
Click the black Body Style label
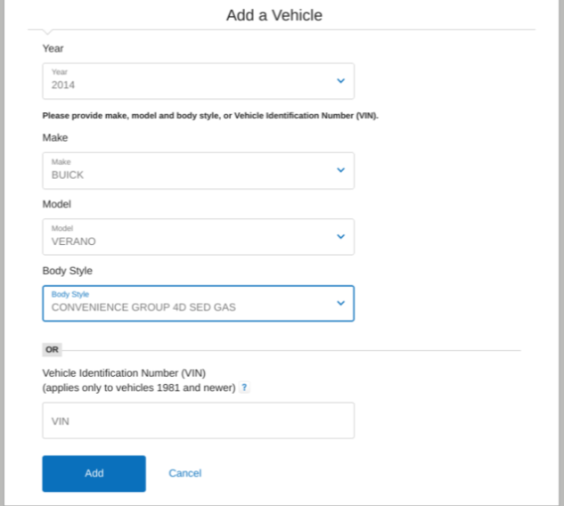pyautogui.click(x=67, y=271)
